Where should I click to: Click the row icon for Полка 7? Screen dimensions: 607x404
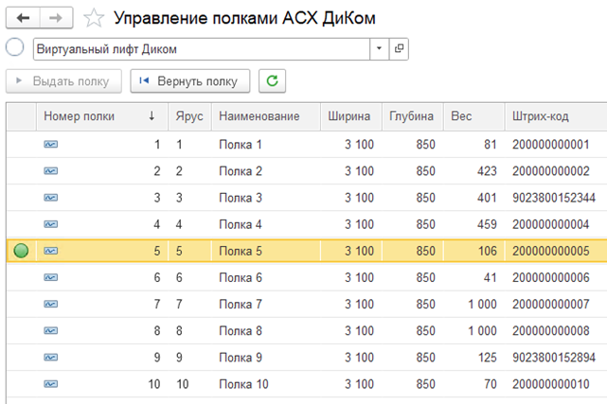tap(50, 304)
